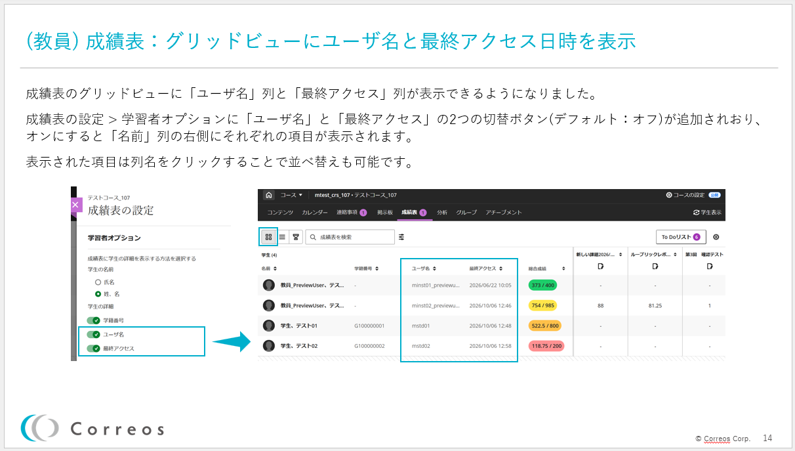Click the To Doリスト button

coord(681,237)
